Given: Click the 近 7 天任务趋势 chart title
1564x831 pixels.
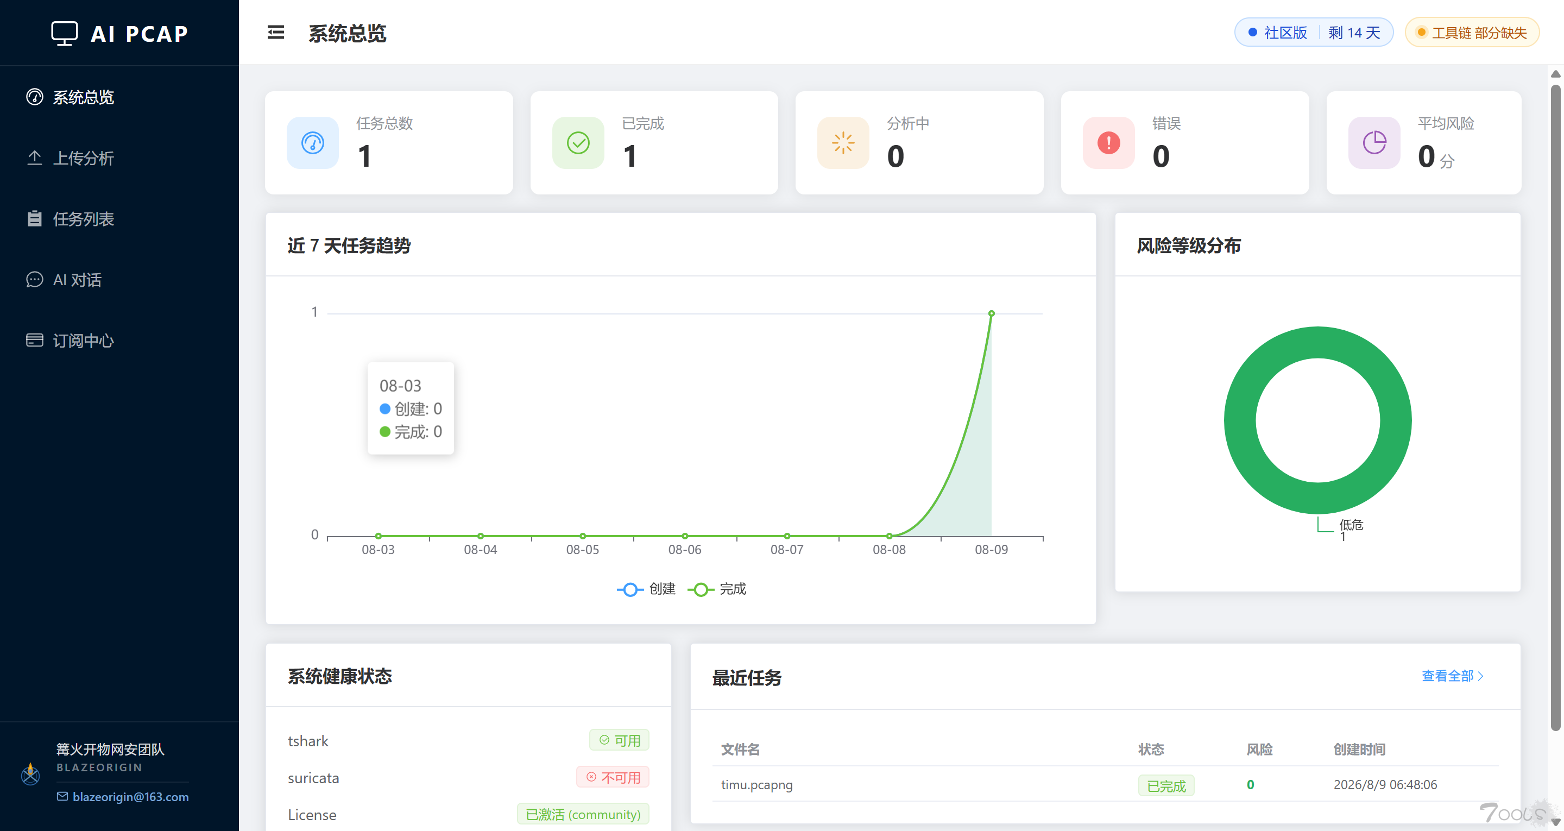Looking at the screenshot, I should click(349, 245).
